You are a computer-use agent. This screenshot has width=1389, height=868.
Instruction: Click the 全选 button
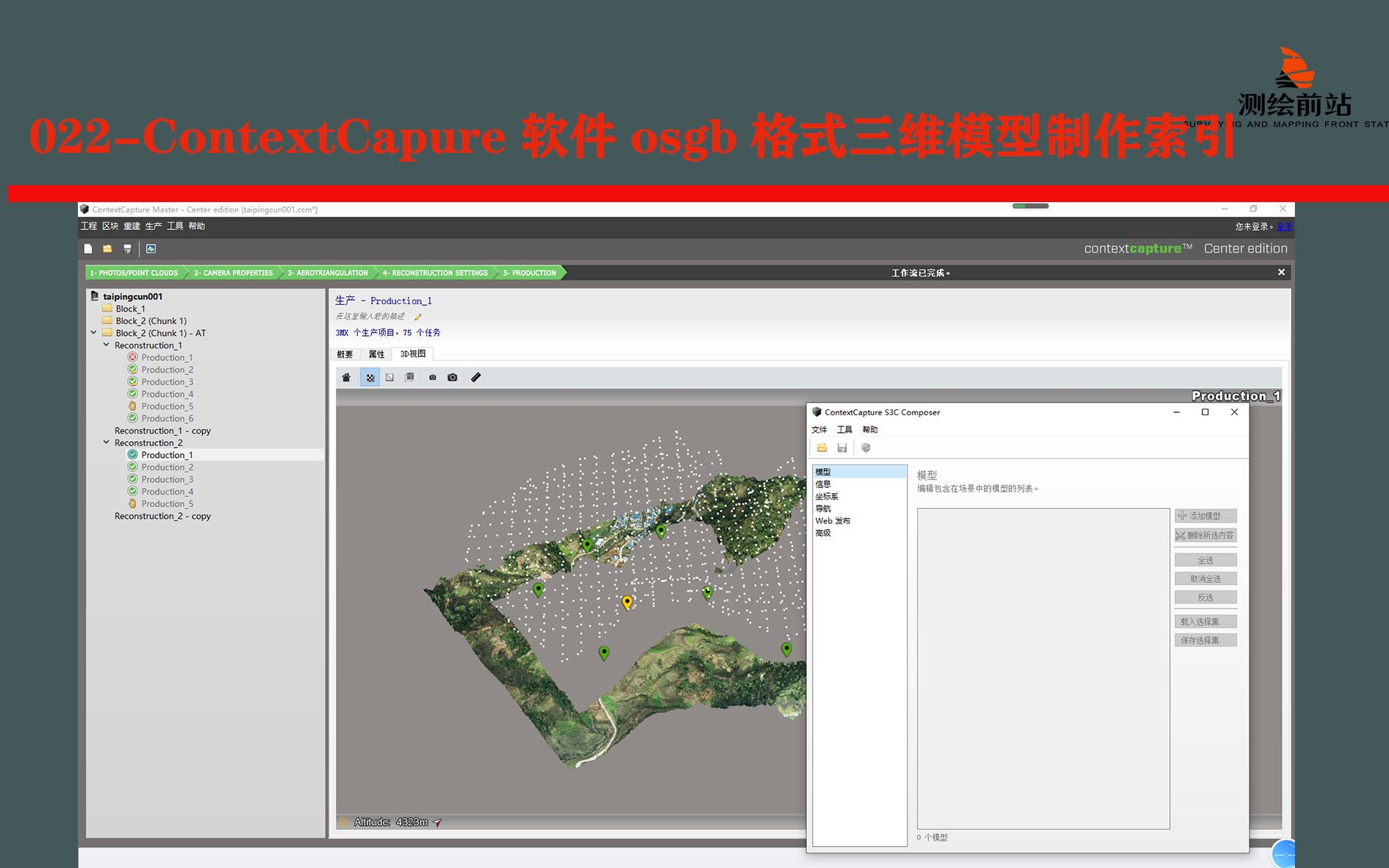(x=1205, y=560)
